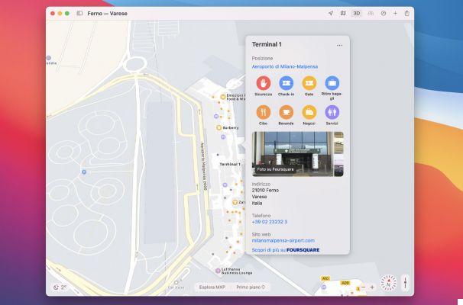Click the 21010 Ferno address text

265,191
